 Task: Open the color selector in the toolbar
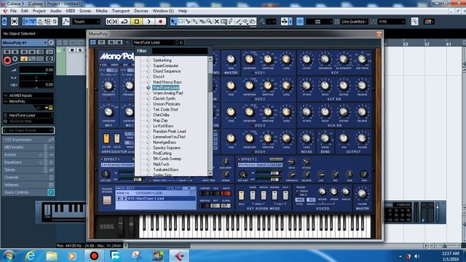tap(429, 21)
